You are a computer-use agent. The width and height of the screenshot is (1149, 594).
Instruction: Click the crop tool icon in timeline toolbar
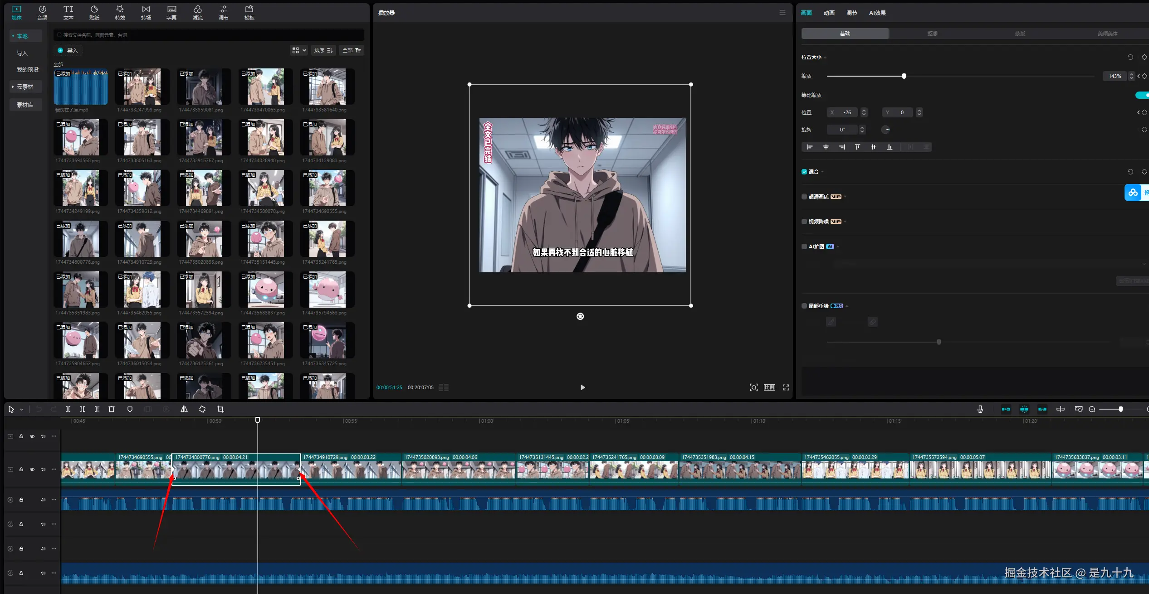pyautogui.click(x=220, y=409)
